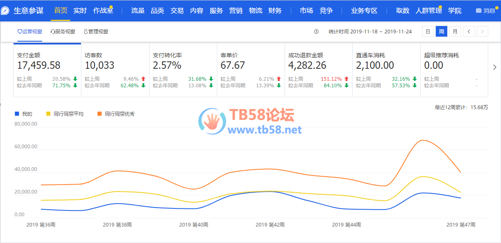This screenshot has width=501, height=243.
Task: Click the 2019 第44周 axis label
Action: [347, 225]
